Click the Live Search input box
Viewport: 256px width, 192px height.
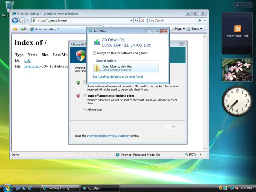(x=172, y=20)
